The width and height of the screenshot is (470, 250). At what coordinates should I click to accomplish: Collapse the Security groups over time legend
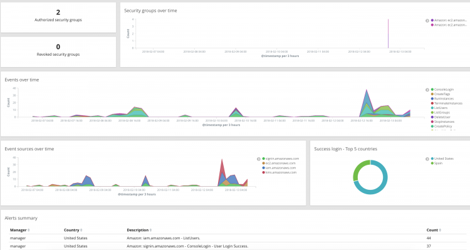(427, 21)
